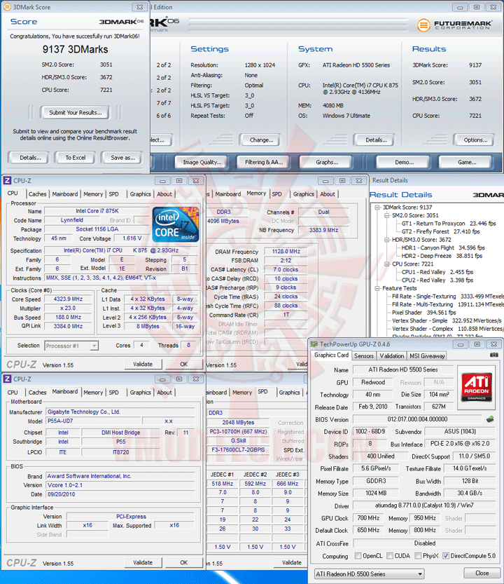
Task: Click Change button under Settings
Action: [x=261, y=140]
